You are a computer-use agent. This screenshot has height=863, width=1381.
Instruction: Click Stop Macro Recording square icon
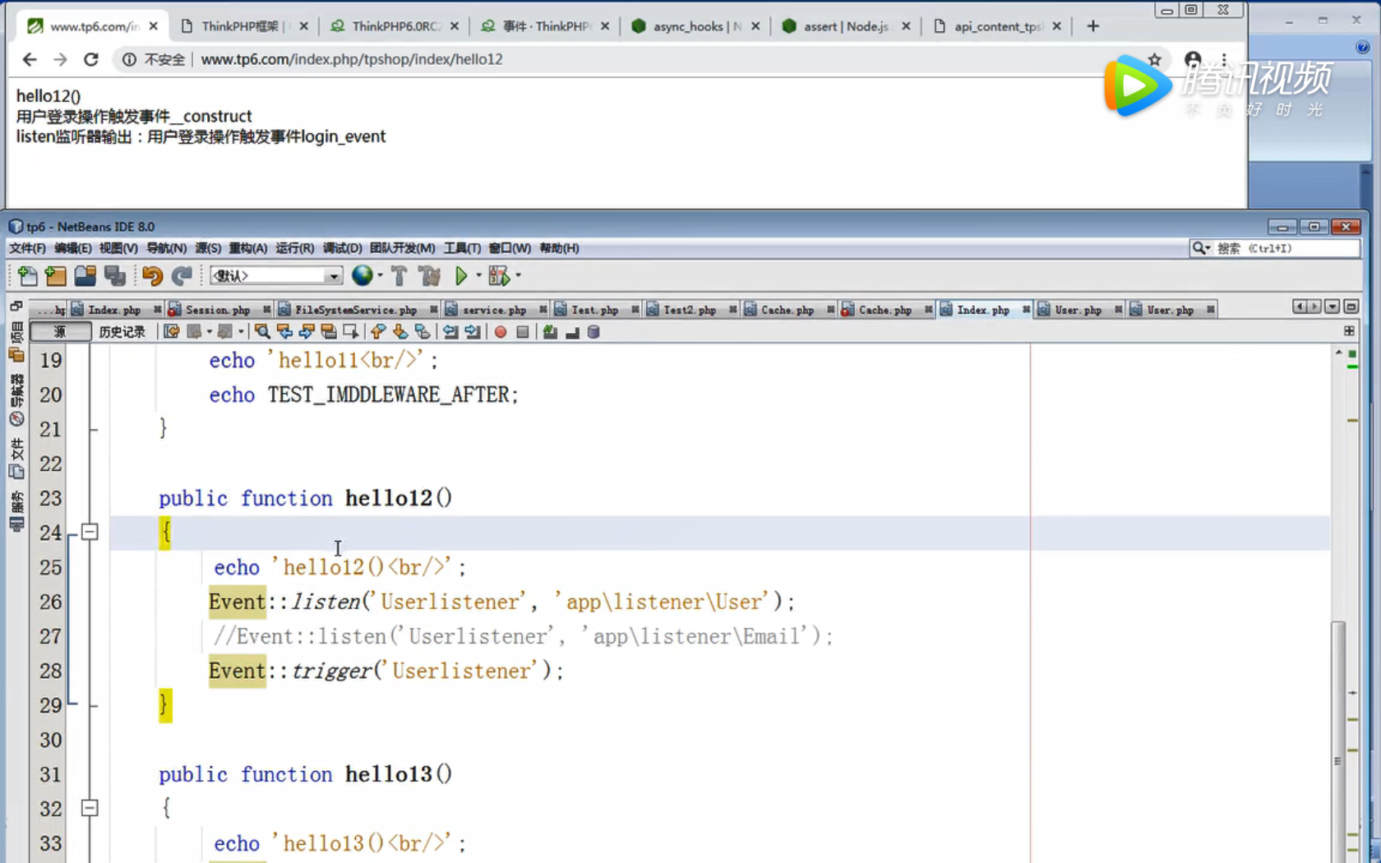pos(523,332)
